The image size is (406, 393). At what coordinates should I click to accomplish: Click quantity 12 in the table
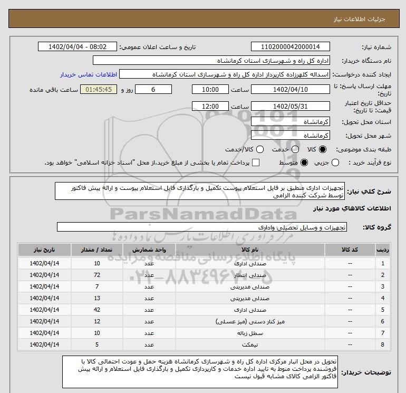pos(97,321)
